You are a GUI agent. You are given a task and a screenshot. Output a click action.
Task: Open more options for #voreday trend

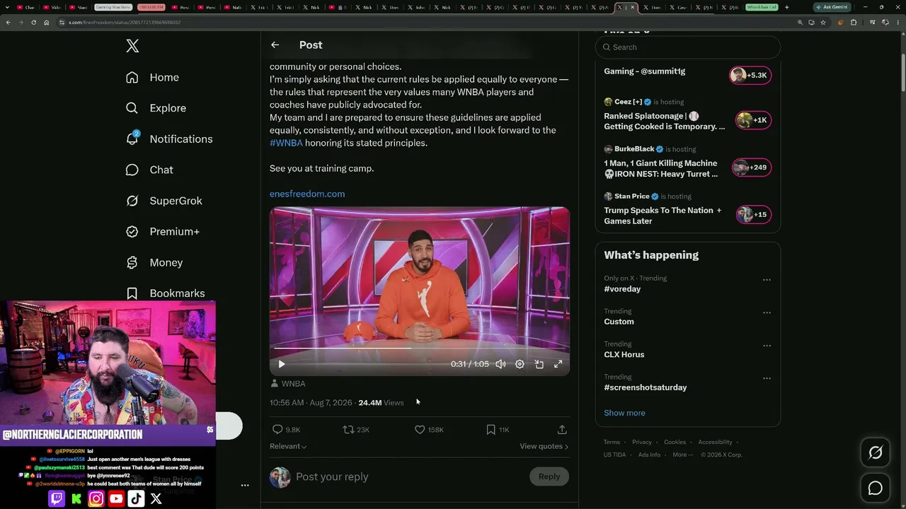(x=767, y=280)
